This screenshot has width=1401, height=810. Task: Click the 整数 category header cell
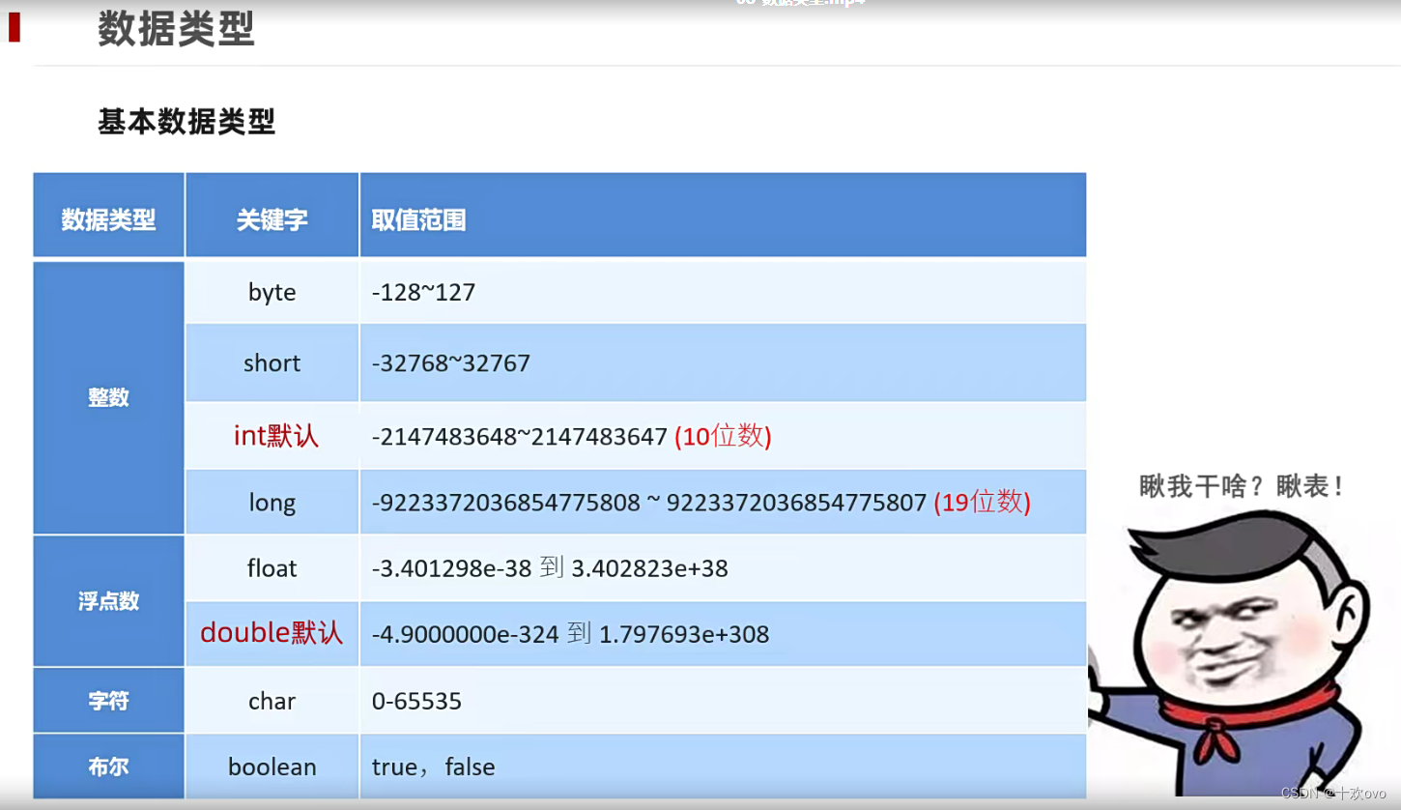107,397
